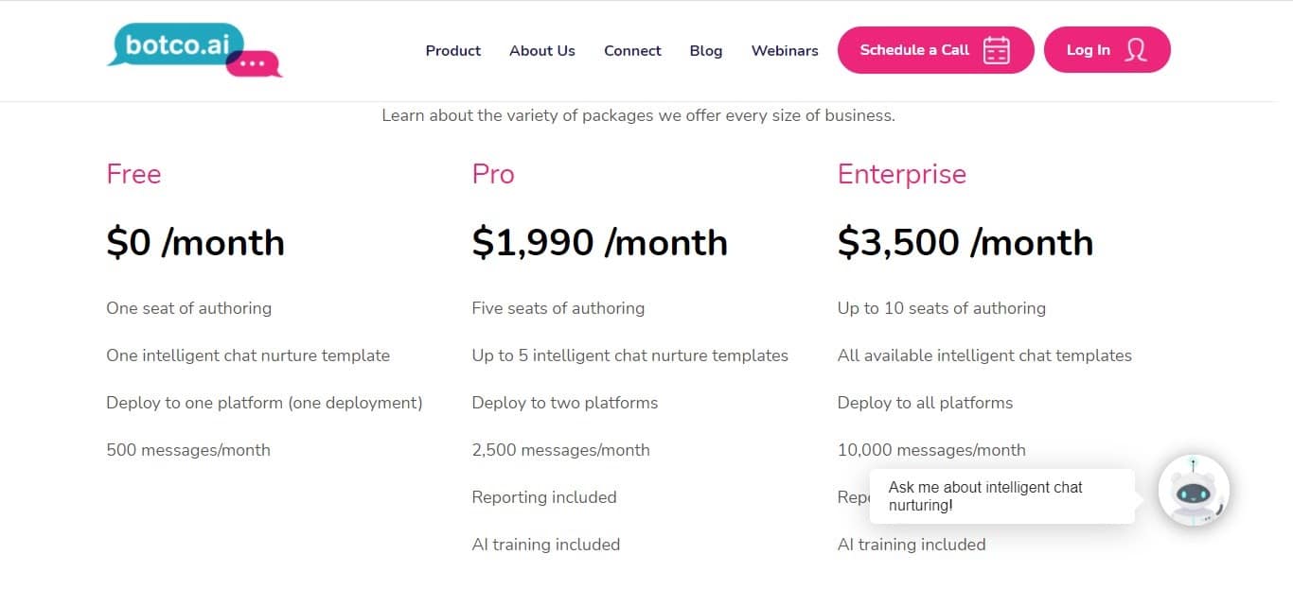Click the $3,500 /month price
This screenshot has height=589, width=1293.
[x=965, y=243]
